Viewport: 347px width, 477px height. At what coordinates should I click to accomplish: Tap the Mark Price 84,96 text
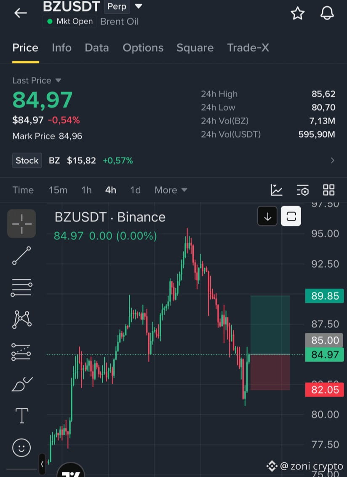coord(47,136)
